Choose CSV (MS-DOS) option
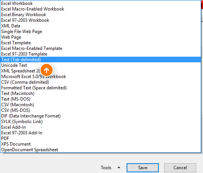The width and height of the screenshot is (203, 173). coord(100,110)
